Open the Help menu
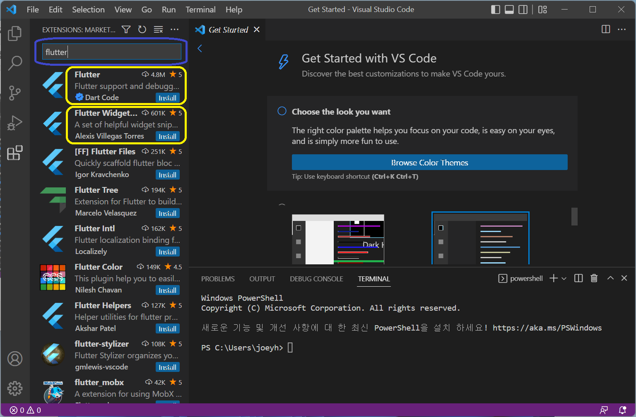This screenshot has height=417, width=636. pos(234,10)
